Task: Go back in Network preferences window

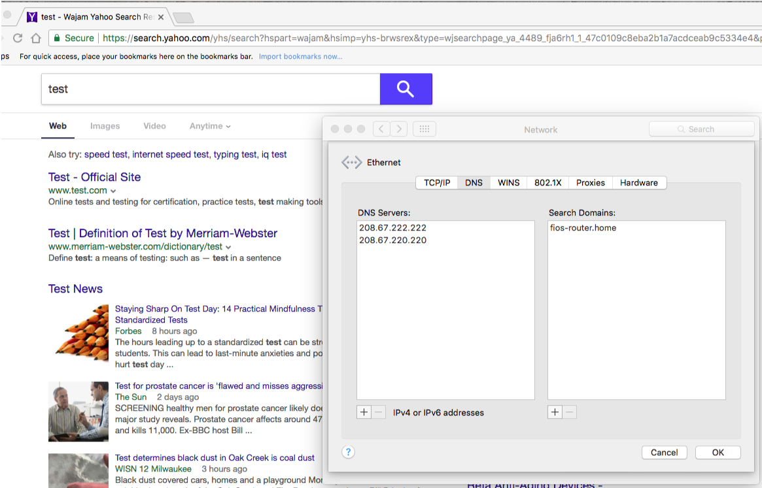Action: coord(381,129)
